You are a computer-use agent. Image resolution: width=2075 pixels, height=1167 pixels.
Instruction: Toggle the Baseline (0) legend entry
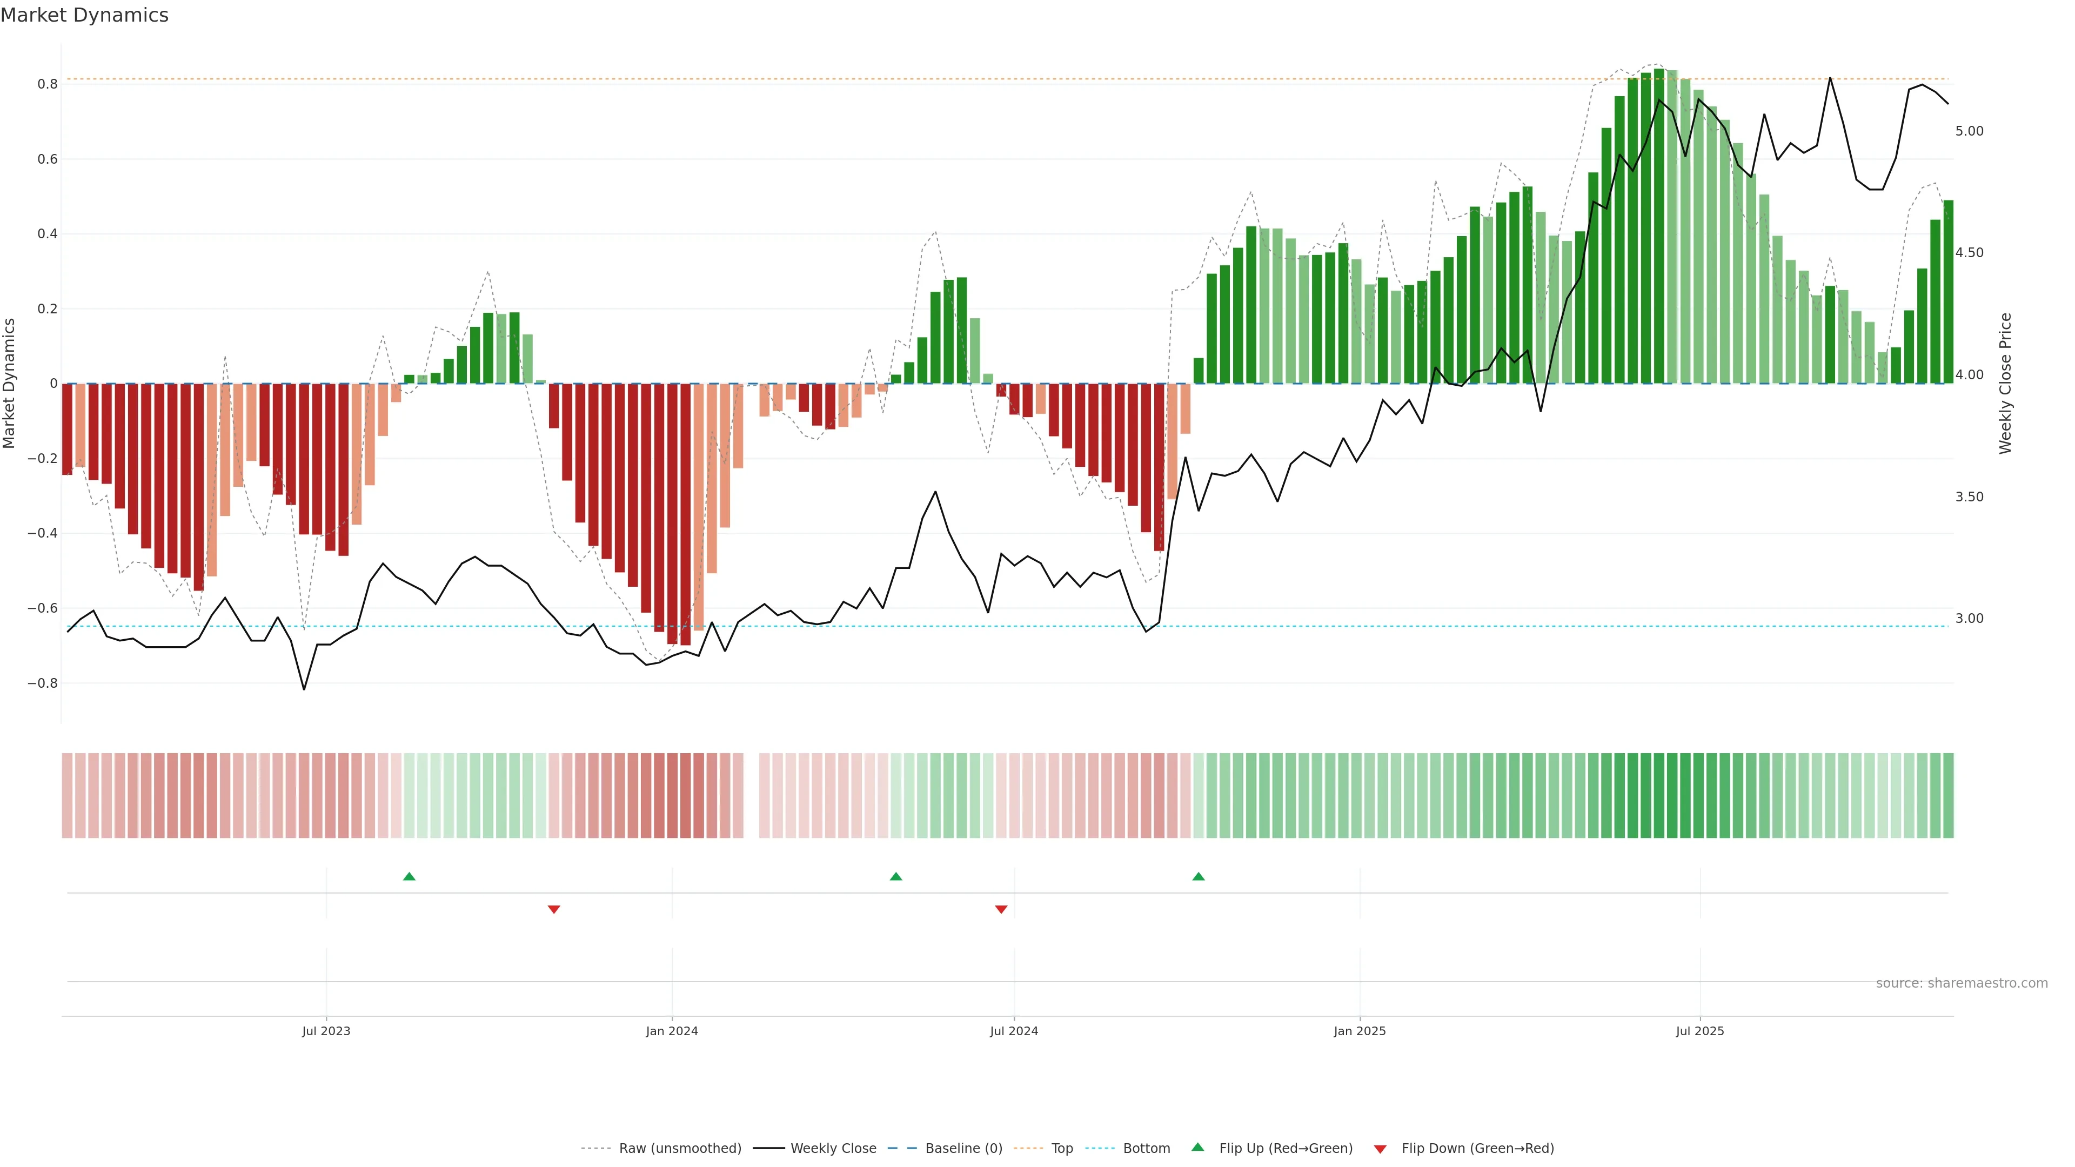[963, 1149]
